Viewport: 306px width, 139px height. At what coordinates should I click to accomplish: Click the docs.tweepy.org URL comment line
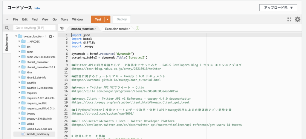coord(130,102)
